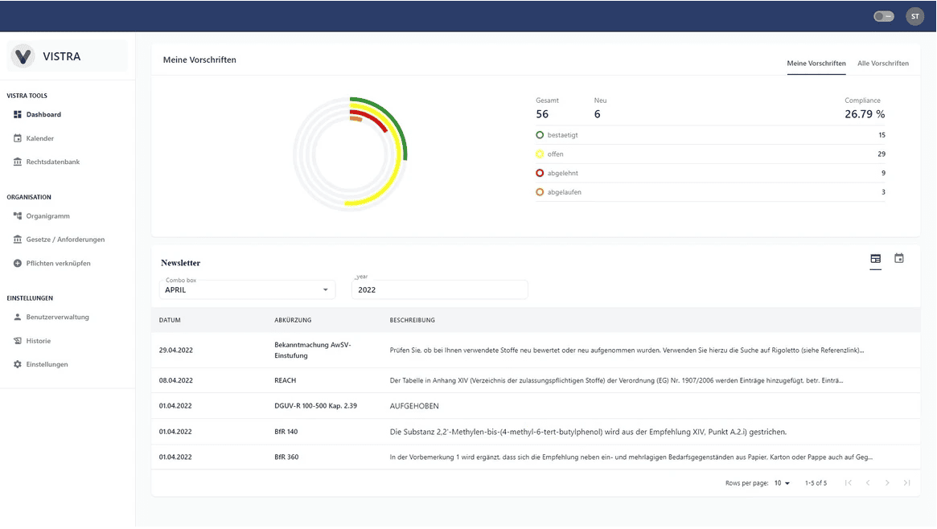This screenshot has height=529, width=937.
Task: Click the ABKÜRZUNG column header
Action: pyautogui.click(x=293, y=320)
